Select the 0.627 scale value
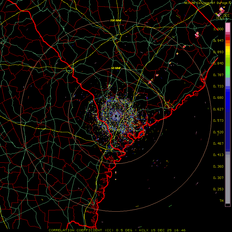Screen dimensions: 232x232 coord(218,109)
